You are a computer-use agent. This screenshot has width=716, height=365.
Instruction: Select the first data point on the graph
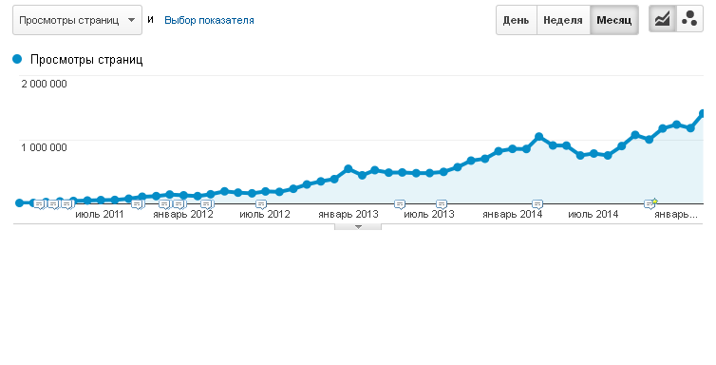(19, 202)
